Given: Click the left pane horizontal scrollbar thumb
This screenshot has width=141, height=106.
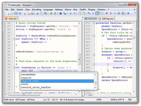Looking at the screenshot, I should [24, 95].
